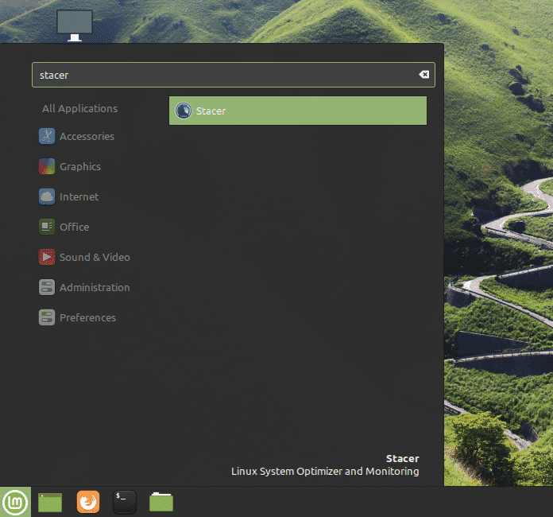The width and height of the screenshot is (553, 517).
Task: Clear the search text with the backspace icon
Action: 423,75
